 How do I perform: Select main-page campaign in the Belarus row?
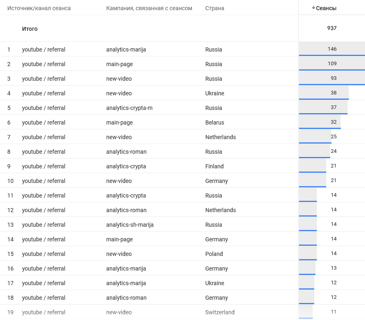point(119,122)
